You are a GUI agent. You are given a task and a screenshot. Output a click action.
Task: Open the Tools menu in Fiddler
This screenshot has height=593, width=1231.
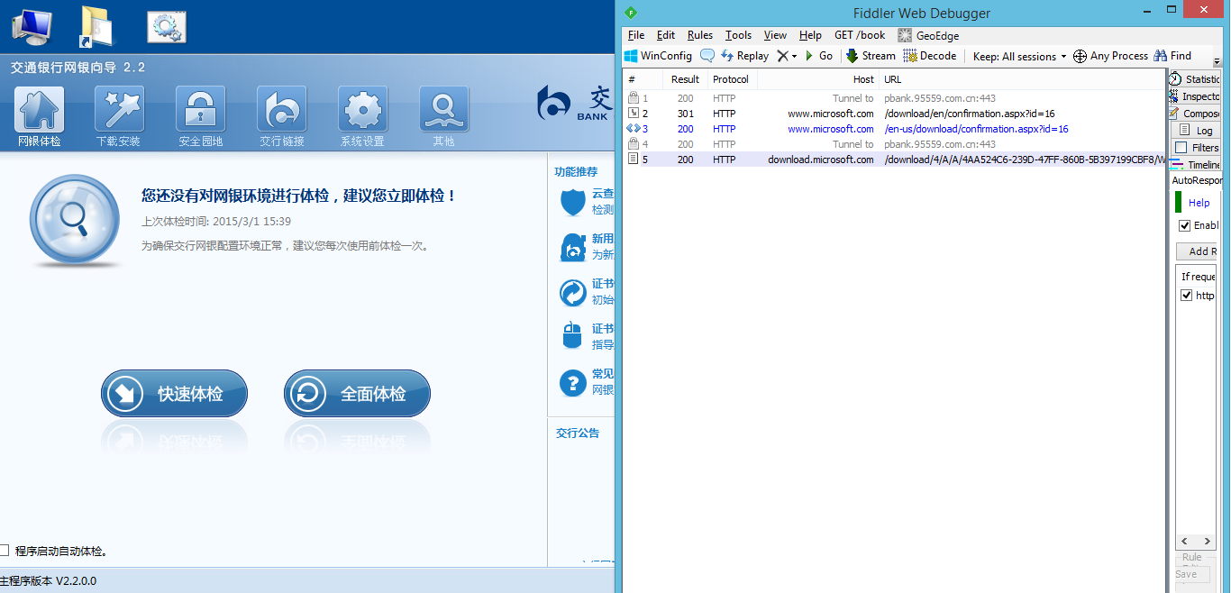pyautogui.click(x=738, y=35)
